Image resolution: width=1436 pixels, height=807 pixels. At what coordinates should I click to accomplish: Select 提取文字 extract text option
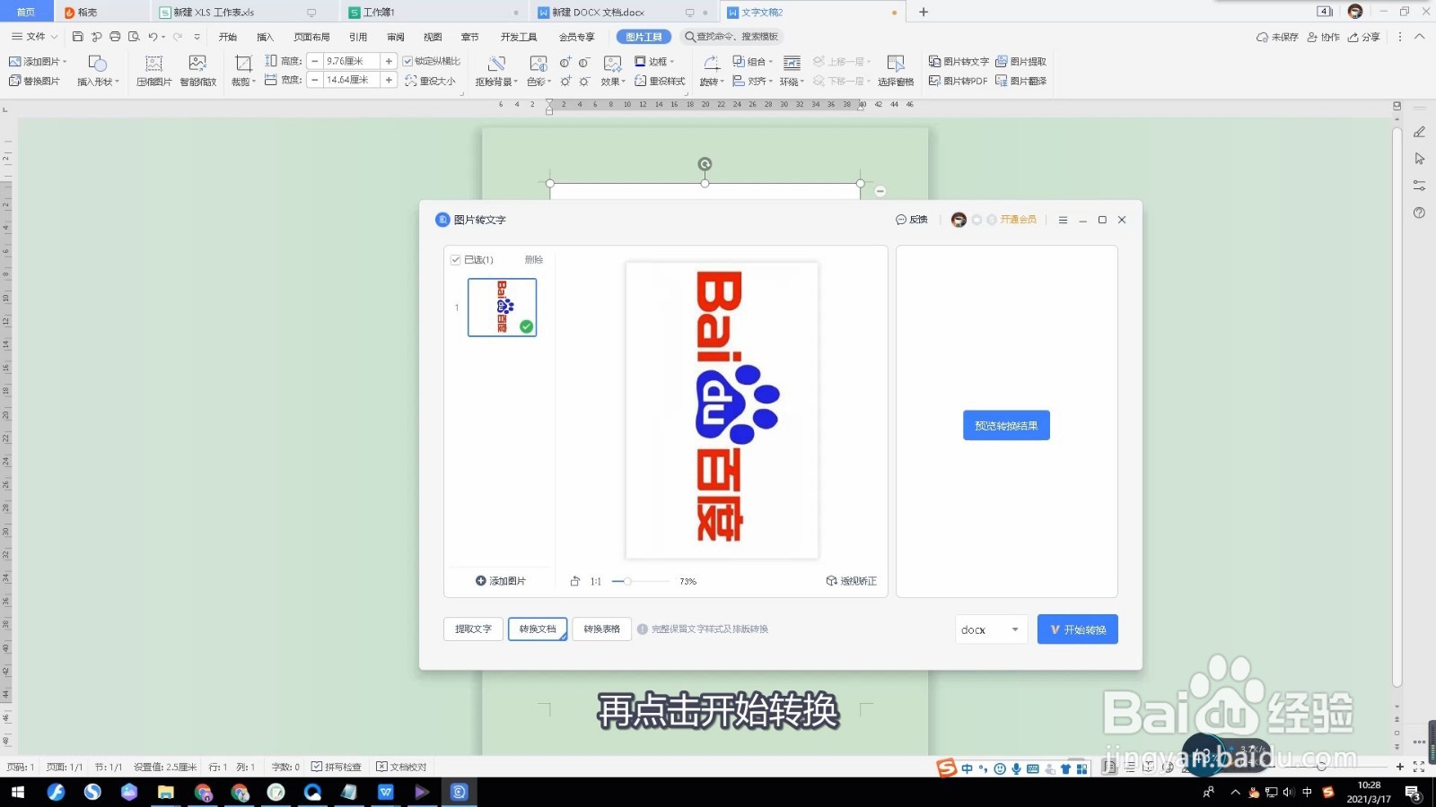click(x=473, y=629)
